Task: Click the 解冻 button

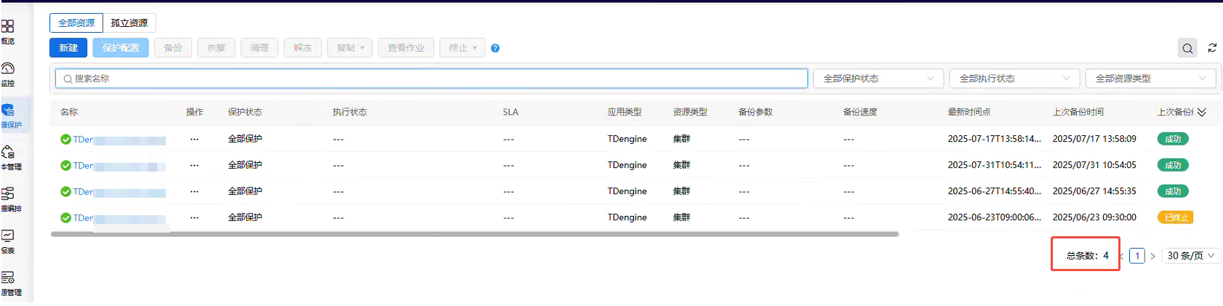Action: [x=303, y=48]
